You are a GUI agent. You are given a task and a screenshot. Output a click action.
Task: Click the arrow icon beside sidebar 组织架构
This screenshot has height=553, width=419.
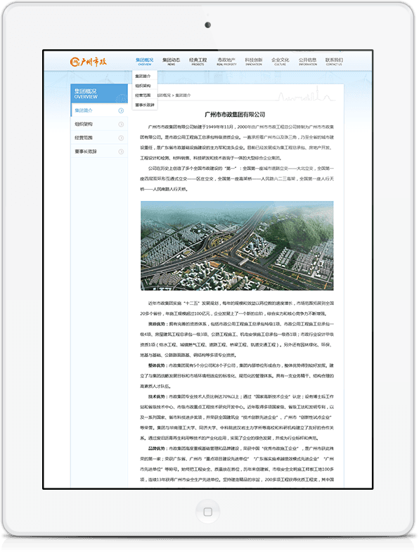pos(121,124)
